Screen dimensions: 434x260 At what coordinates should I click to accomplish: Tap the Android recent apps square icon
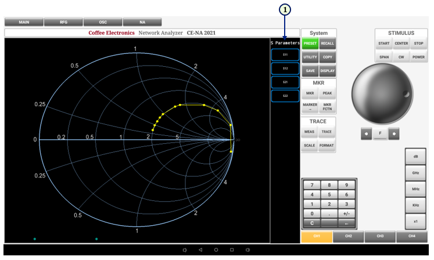click(232, 250)
